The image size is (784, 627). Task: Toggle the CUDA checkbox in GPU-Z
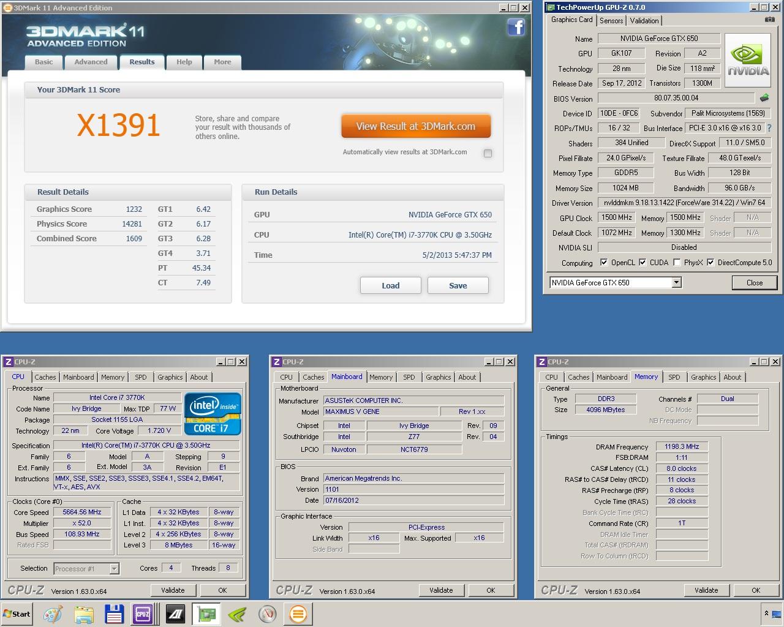pyautogui.click(x=643, y=263)
